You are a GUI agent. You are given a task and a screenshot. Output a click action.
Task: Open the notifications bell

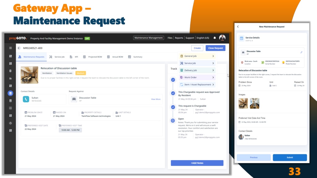(215, 38)
